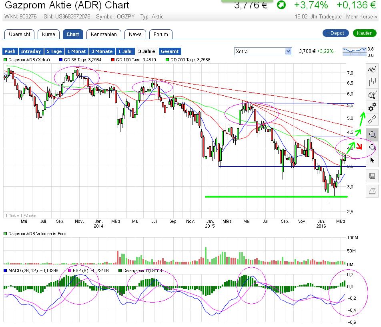This screenshot has width=381, height=327.
Task: Select the Push time range
Action: (x=10, y=51)
